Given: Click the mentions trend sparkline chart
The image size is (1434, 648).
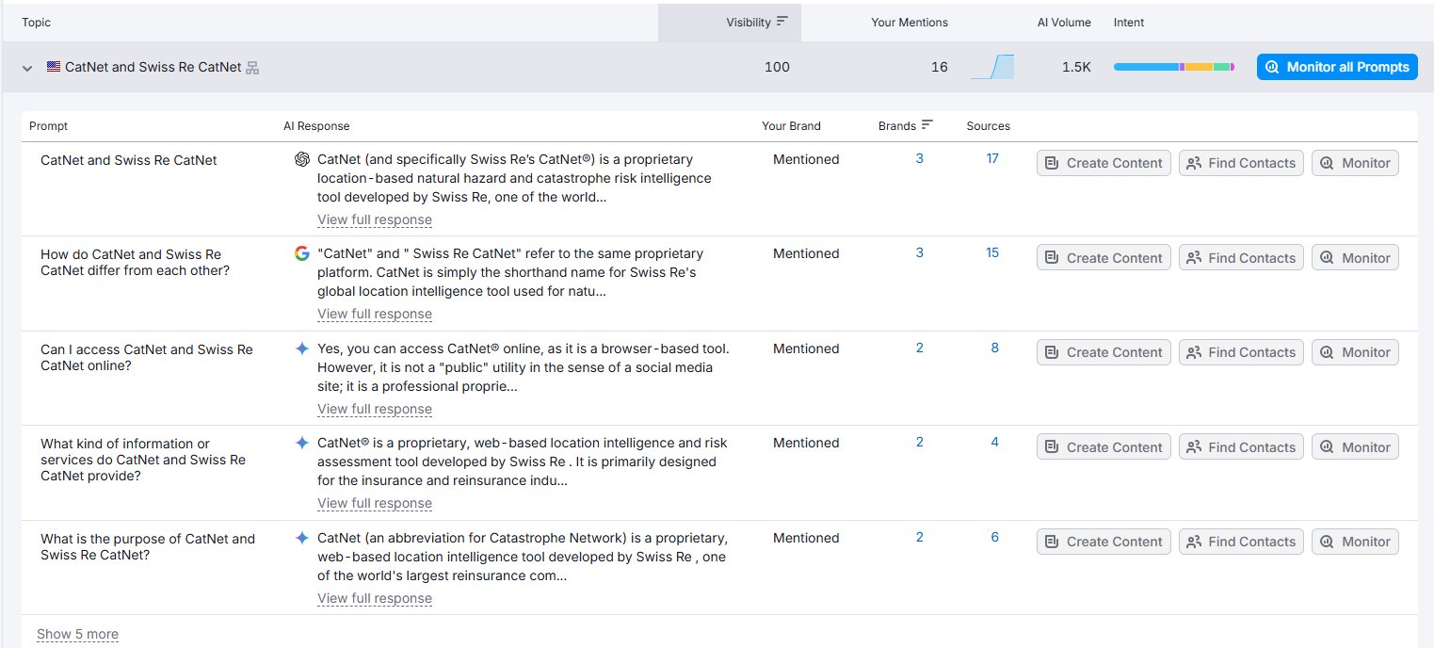Looking at the screenshot, I should pyautogui.click(x=992, y=67).
